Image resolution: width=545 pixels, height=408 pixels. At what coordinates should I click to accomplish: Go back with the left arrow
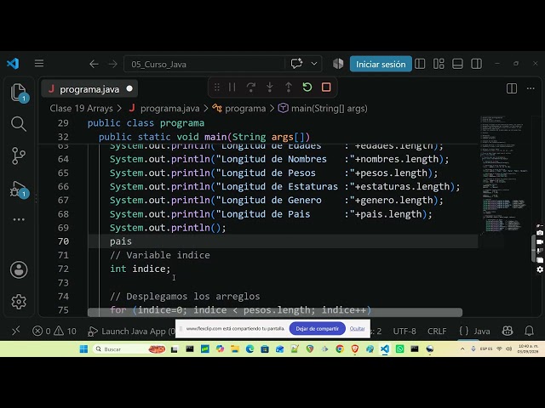click(x=94, y=65)
